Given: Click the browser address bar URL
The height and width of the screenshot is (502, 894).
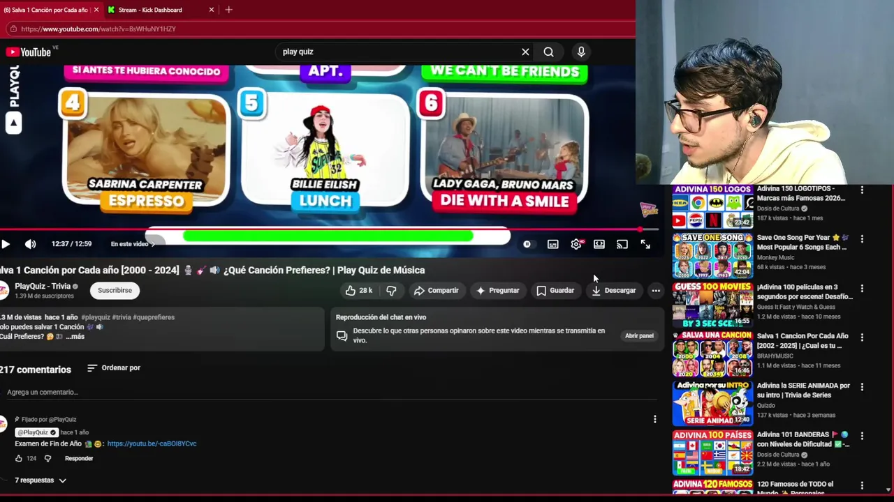Looking at the screenshot, I should tap(98, 29).
